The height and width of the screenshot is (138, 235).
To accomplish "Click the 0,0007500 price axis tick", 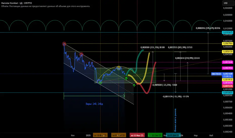I will [228, 102].
